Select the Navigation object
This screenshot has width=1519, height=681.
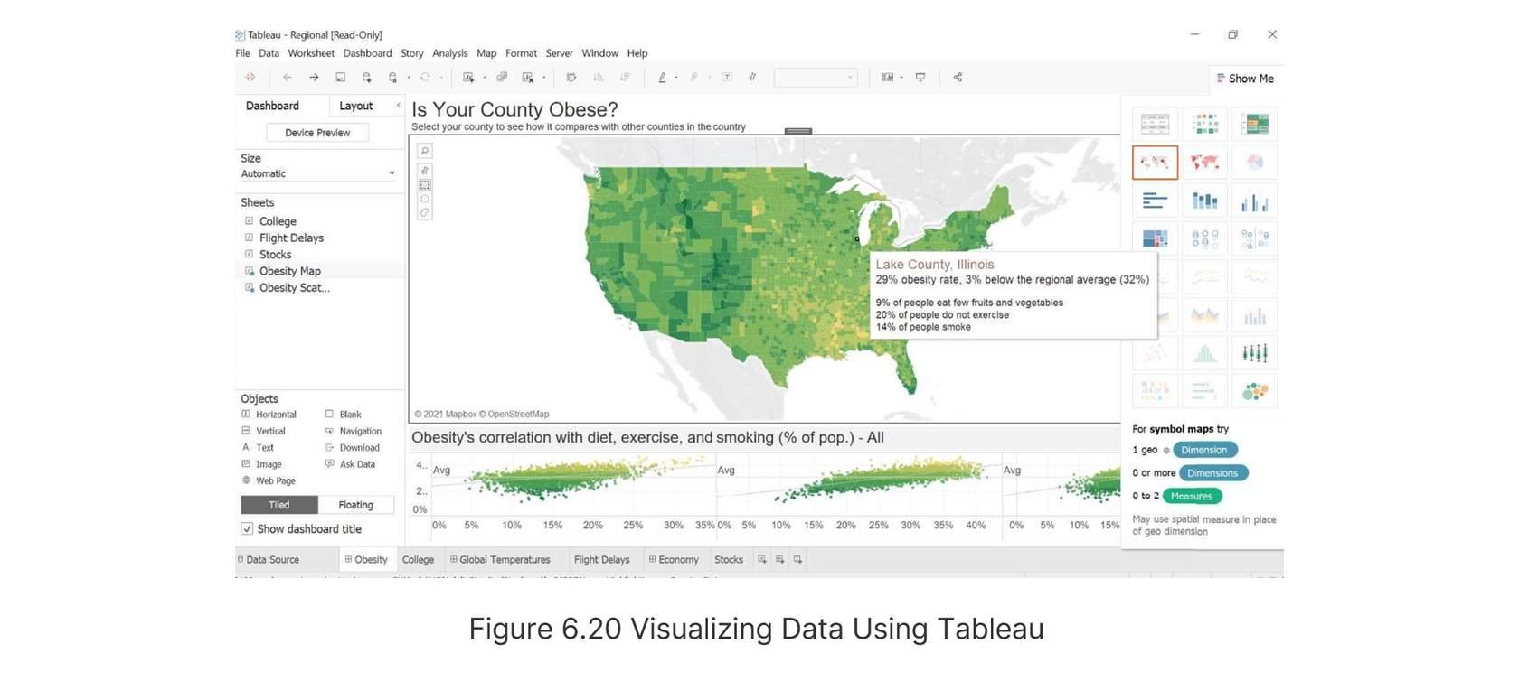[x=354, y=432]
